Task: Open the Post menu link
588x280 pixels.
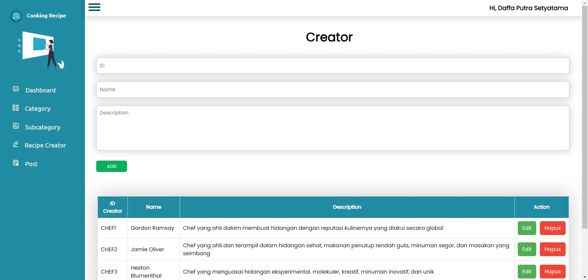Action: click(31, 164)
